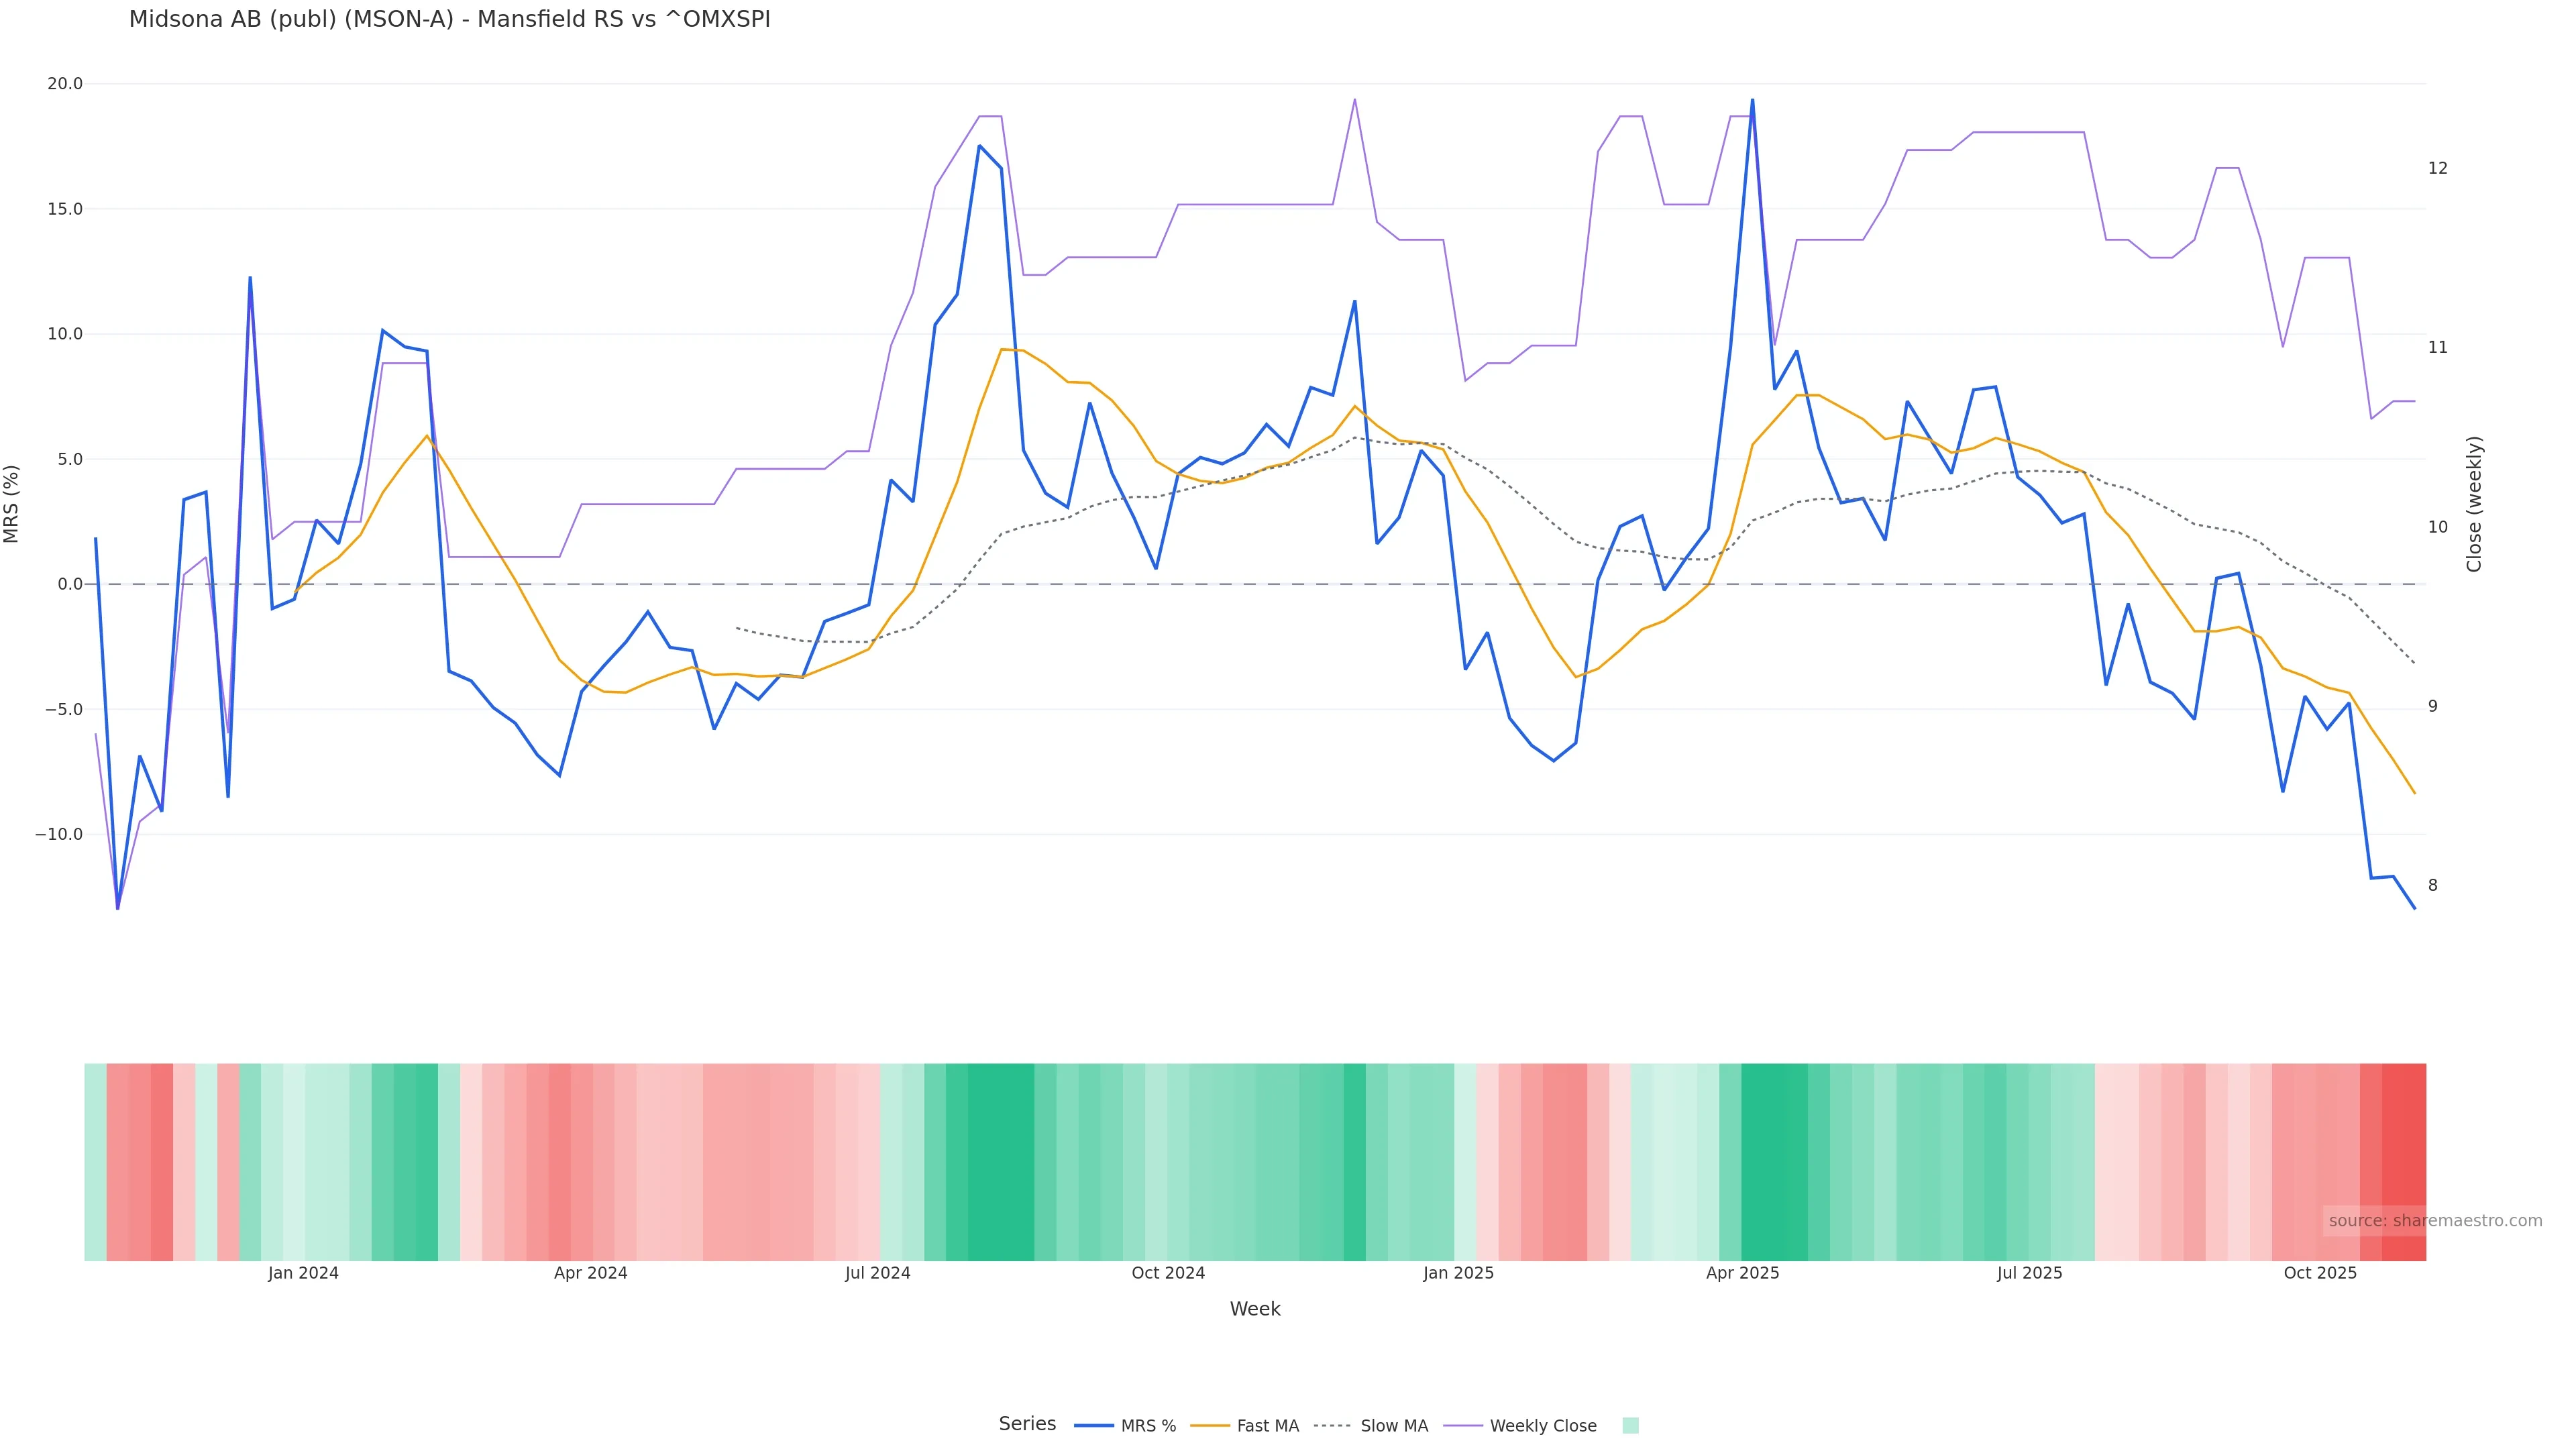Click the Midsona AB chart title

click(x=449, y=20)
